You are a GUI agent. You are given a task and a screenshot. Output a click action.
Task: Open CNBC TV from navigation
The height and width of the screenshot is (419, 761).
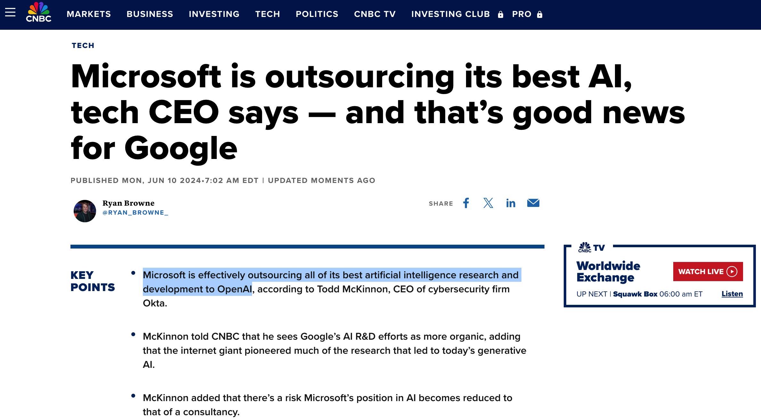click(375, 14)
